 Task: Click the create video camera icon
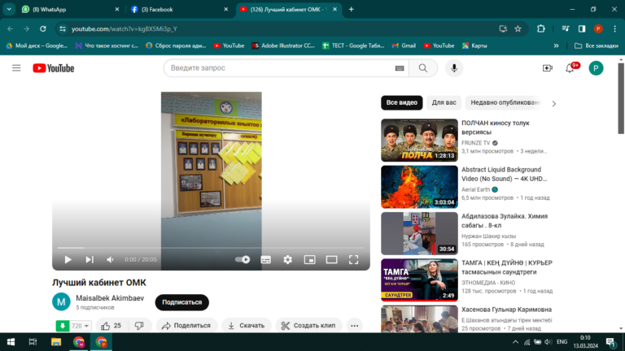[547, 68]
